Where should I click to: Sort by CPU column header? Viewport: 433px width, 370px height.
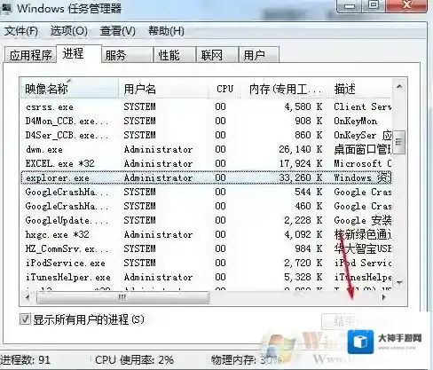(x=224, y=89)
